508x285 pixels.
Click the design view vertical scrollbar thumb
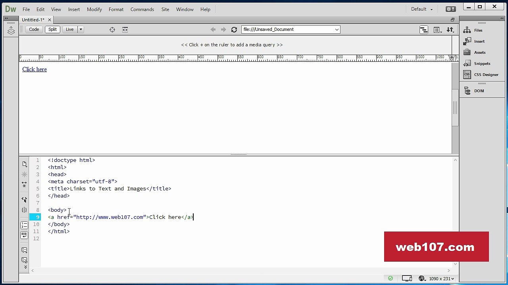[x=455, y=108]
